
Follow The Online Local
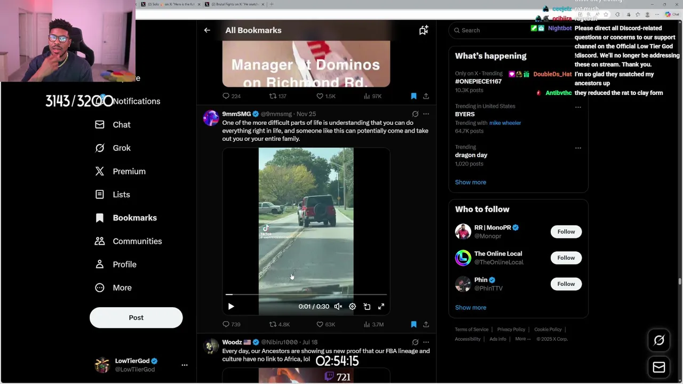(x=566, y=258)
